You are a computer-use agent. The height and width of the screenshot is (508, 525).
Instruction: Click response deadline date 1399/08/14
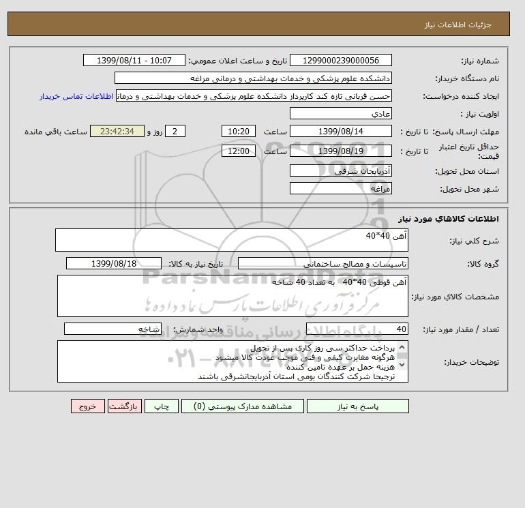340,132
